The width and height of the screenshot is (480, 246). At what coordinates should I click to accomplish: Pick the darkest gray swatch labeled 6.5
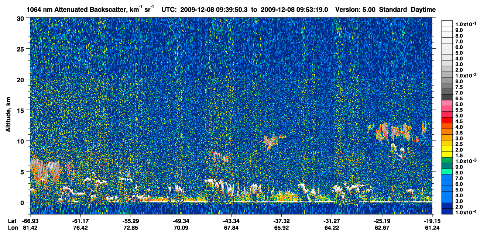coord(447,98)
